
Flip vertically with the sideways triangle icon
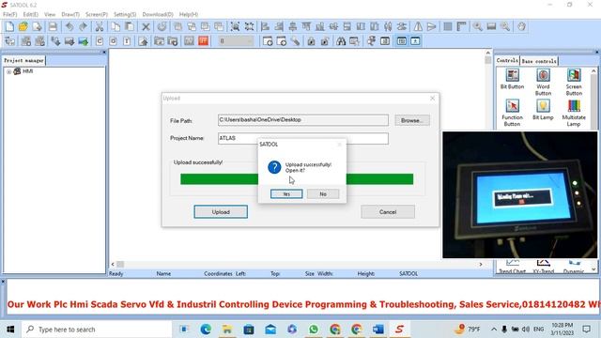click(x=432, y=26)
